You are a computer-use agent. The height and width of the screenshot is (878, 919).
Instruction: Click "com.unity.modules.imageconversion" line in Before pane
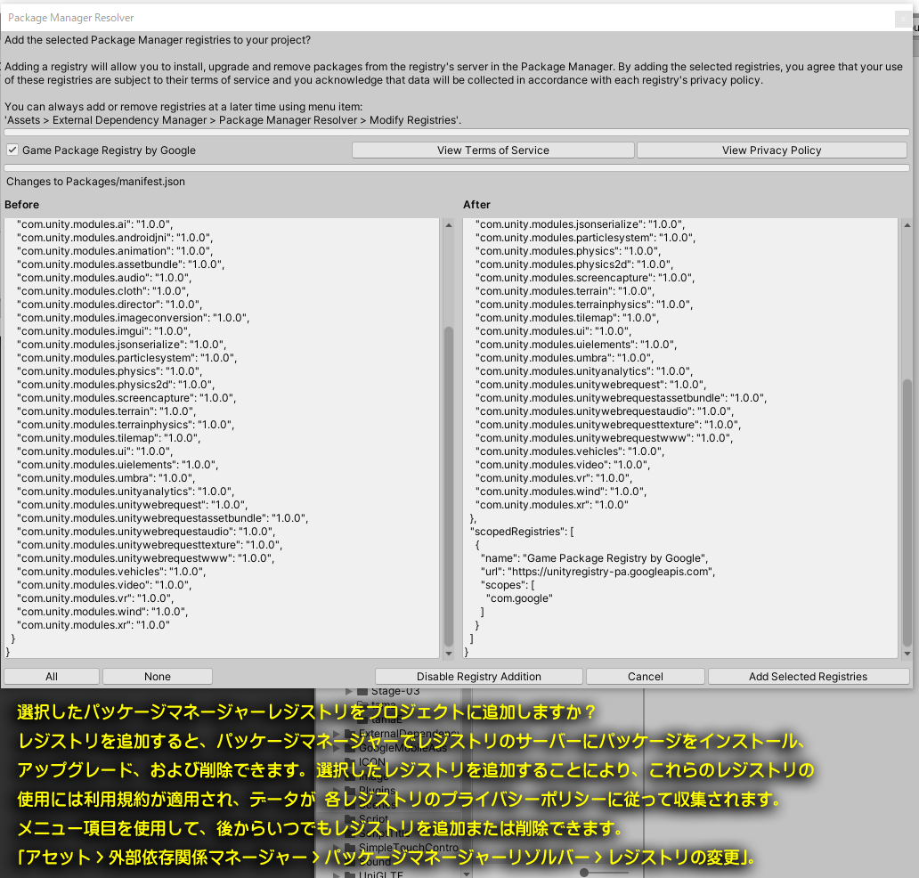133,318
